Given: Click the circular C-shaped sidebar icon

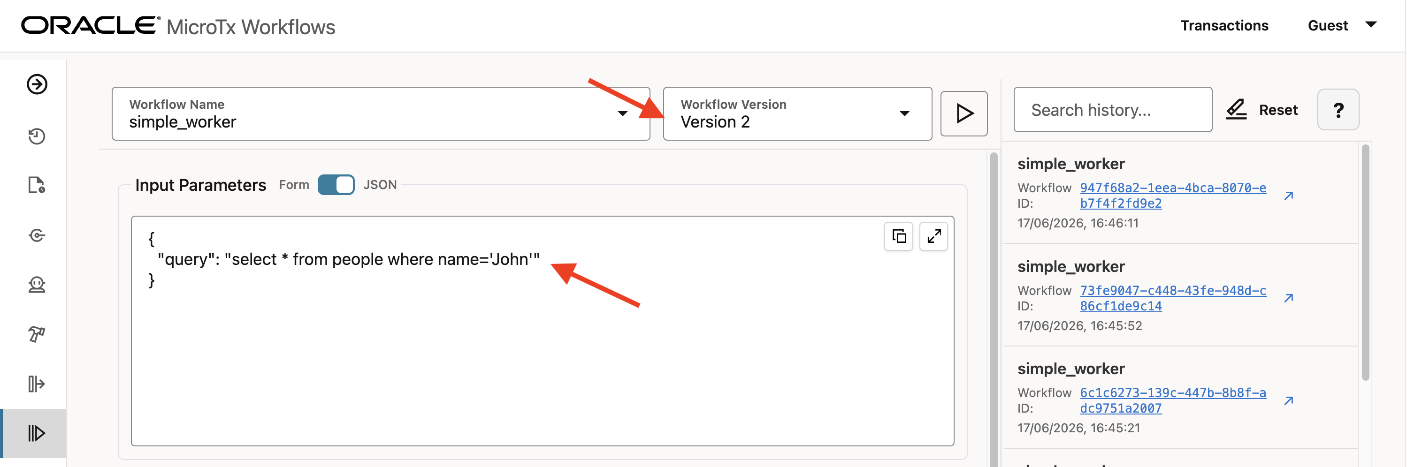Looking at the screenshot, I should 37,235.
